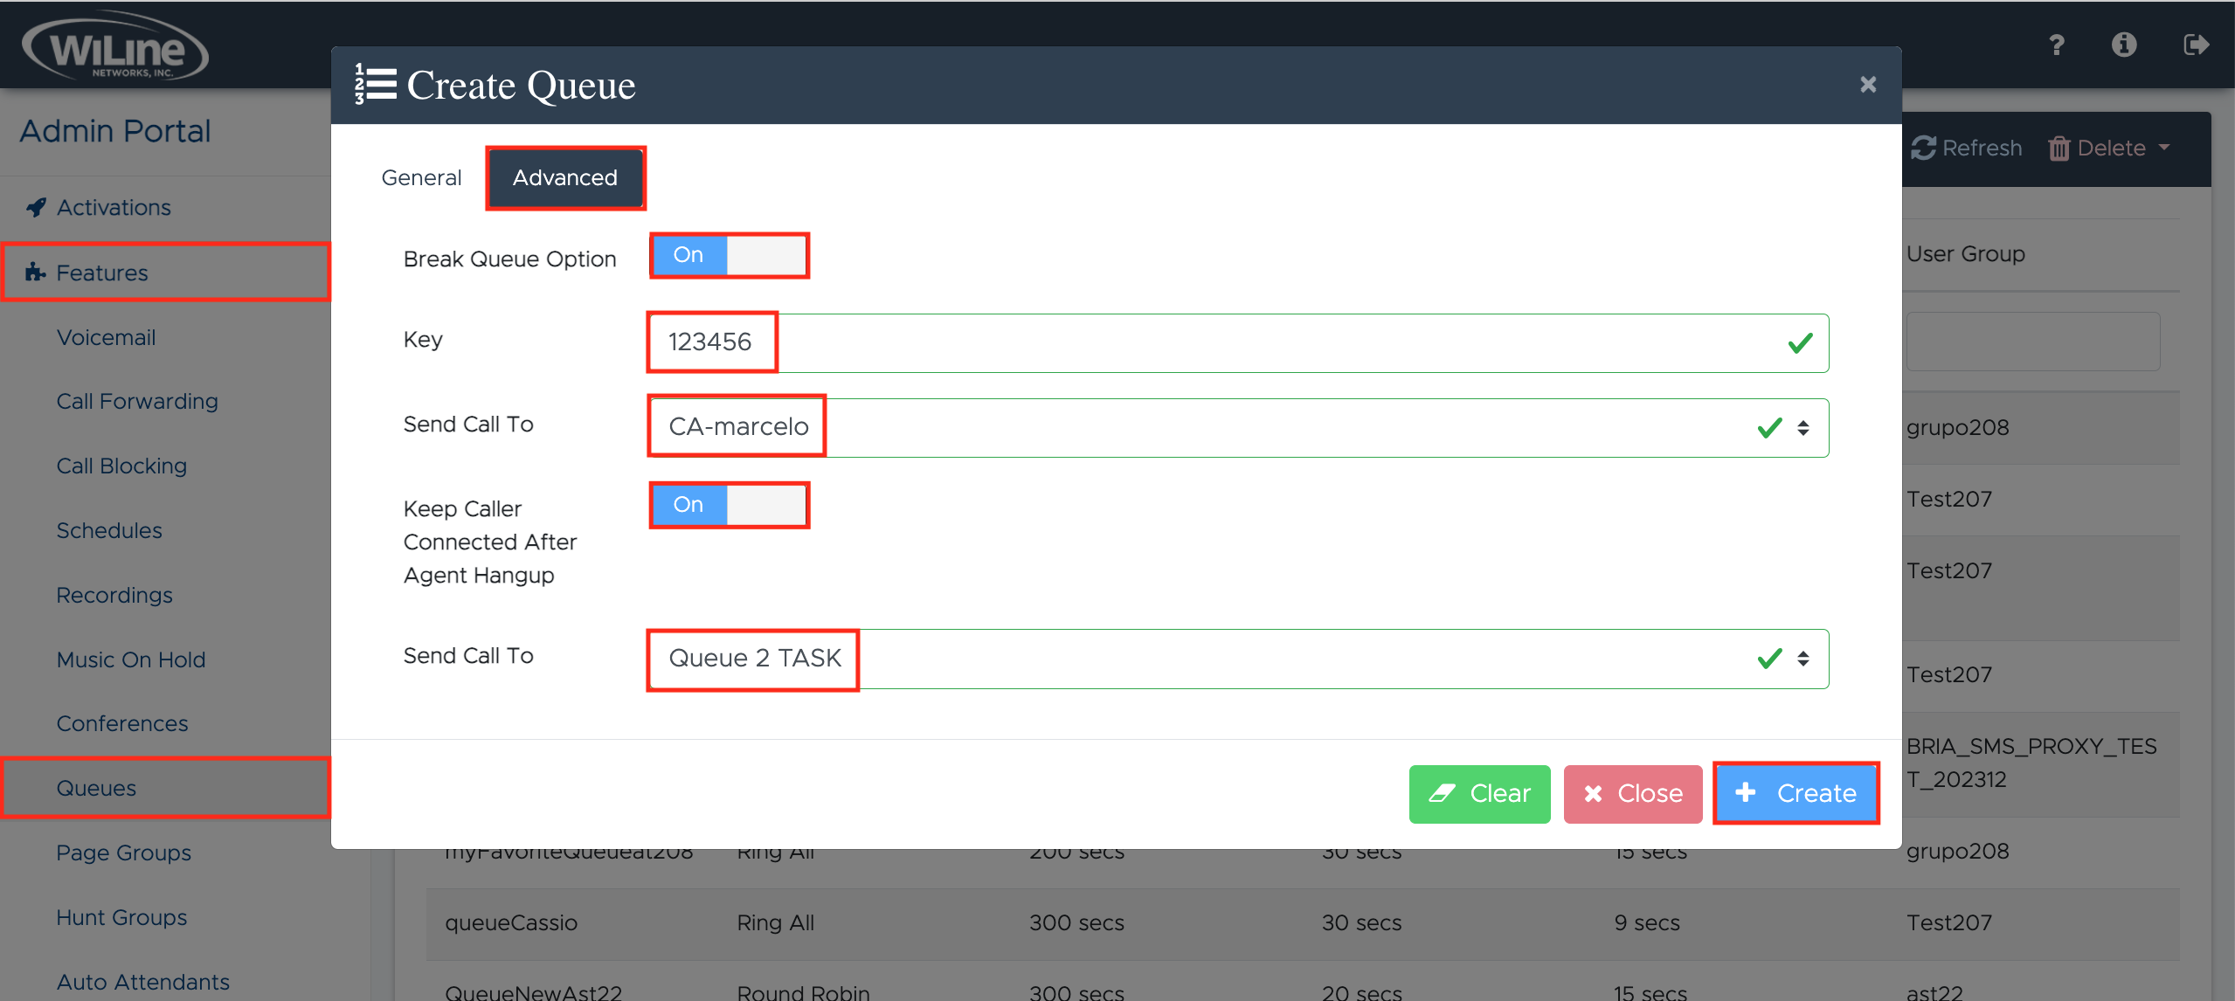Screen dimensions: 2235x1001
Task: Expand the Delete dropdown caret
Action: (x=2164, y=148)
